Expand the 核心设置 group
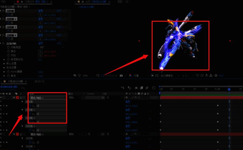The width and height of the screenshot is (243, 150). [4, 64]
